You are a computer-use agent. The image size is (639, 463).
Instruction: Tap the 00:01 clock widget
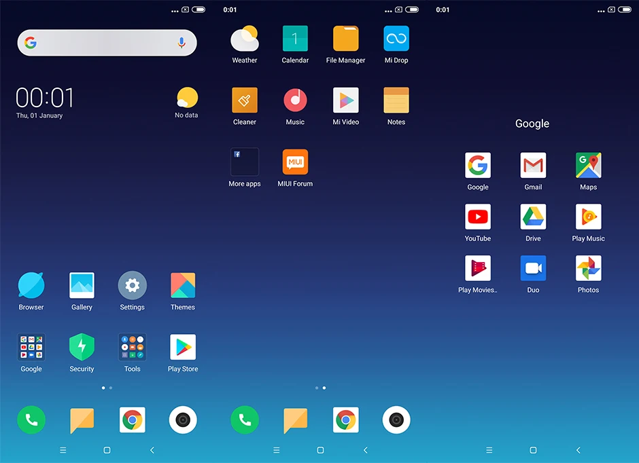point(45,98)
